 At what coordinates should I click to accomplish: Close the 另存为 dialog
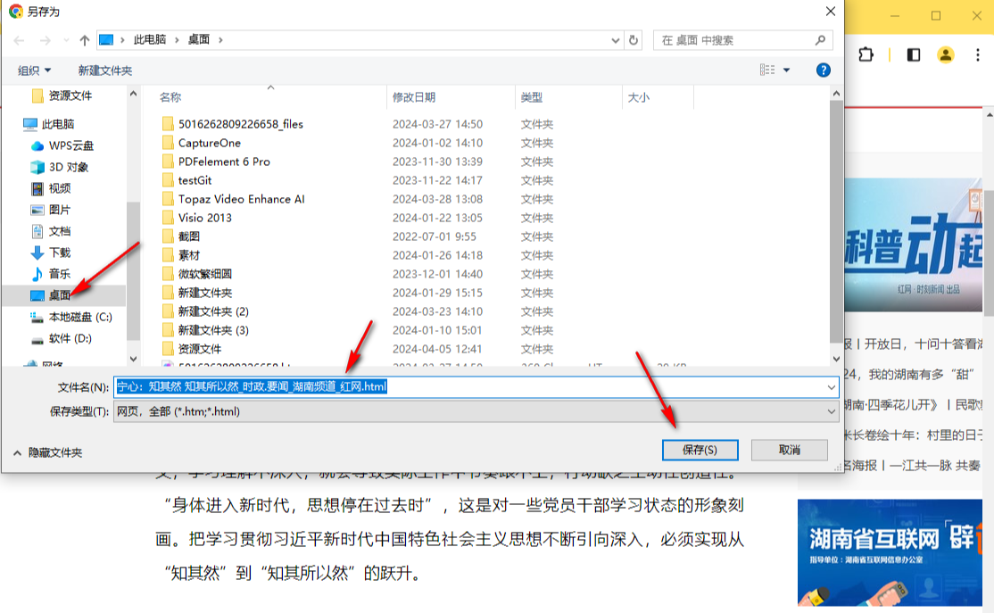(x=831, y=12)
